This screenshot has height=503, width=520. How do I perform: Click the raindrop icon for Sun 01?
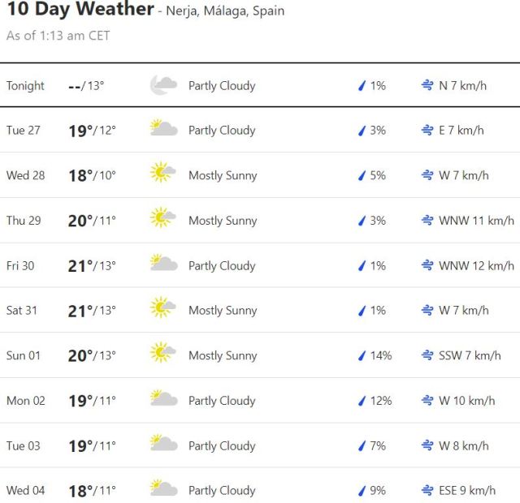point(362,355)
